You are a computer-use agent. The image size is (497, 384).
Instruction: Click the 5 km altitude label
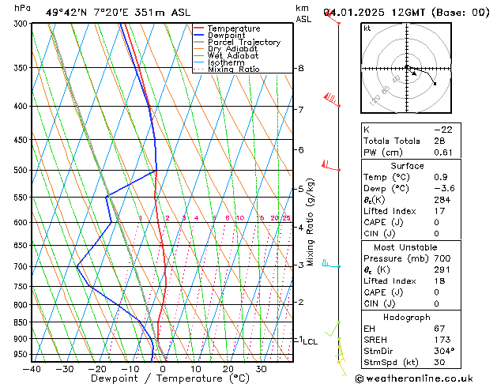[x=301, y=189]
